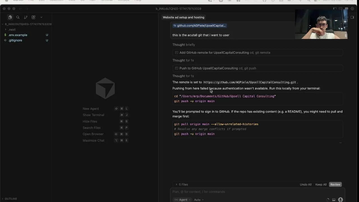
Task: Open the Explorer files view icon
Action: [x=10, y=17]
